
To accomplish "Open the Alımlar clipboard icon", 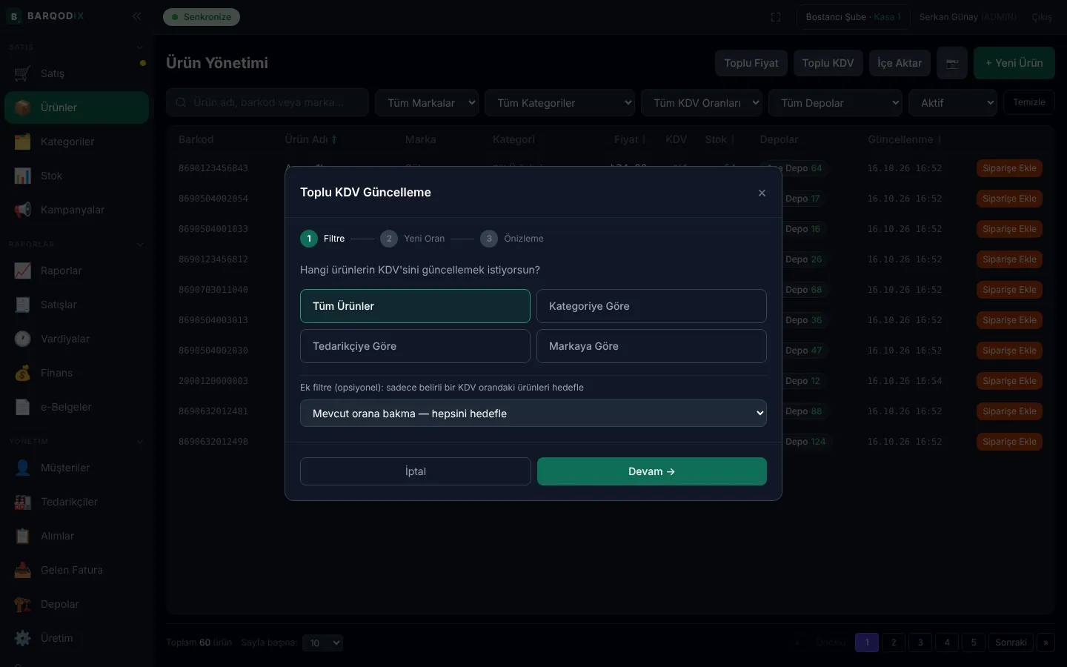I will click(x=23, y=536).
